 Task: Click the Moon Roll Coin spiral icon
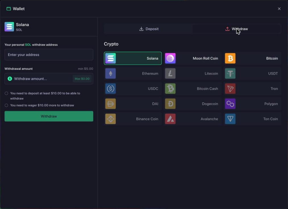point(170,58)
